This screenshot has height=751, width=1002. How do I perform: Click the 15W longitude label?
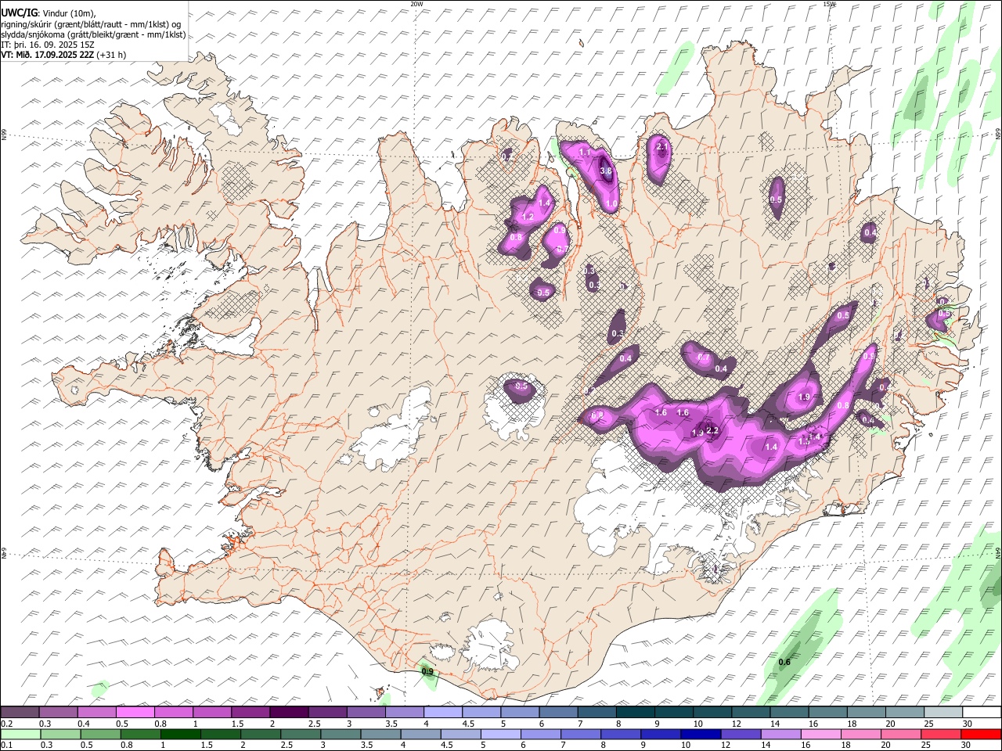[x=829, y=4]
